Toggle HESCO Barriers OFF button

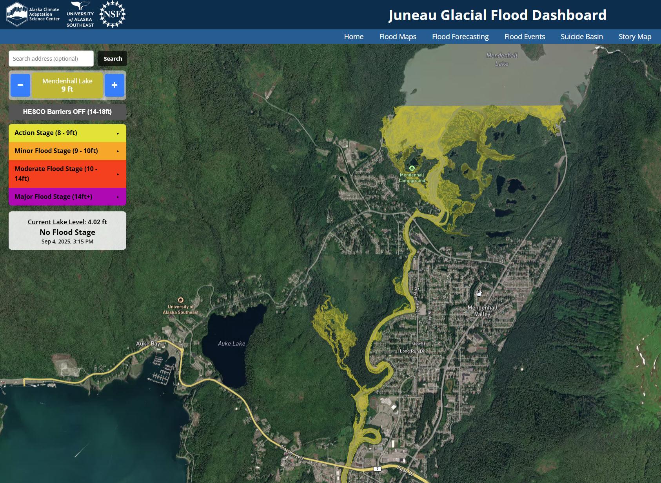(67, 112)
